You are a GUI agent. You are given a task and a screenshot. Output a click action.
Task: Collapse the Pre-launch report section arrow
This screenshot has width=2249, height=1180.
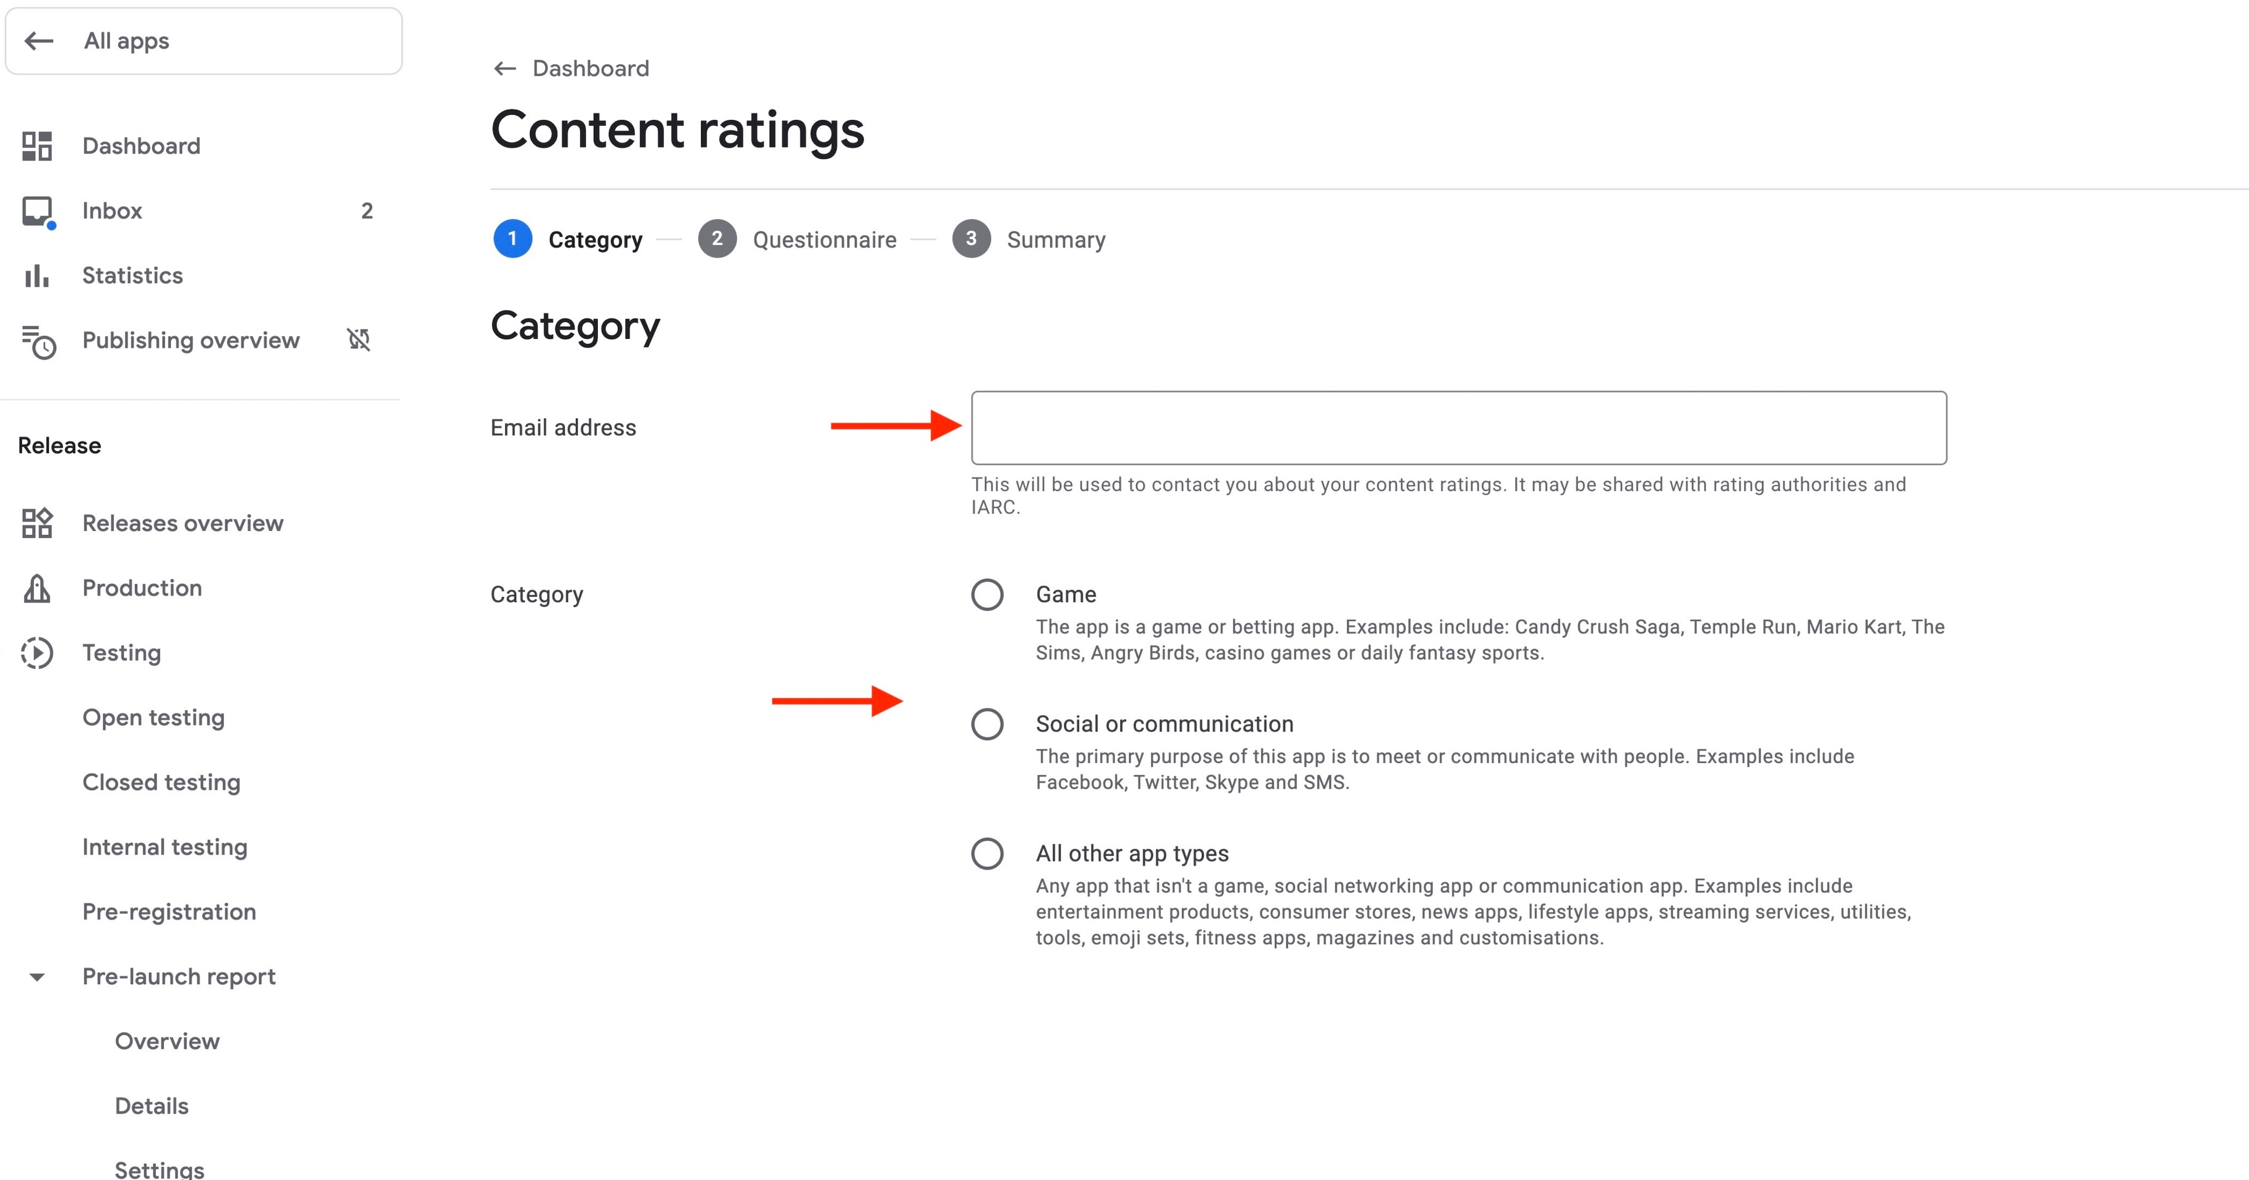(36, 977)
